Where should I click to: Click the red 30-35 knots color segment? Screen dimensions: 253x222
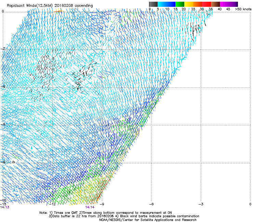click(207, 4)
